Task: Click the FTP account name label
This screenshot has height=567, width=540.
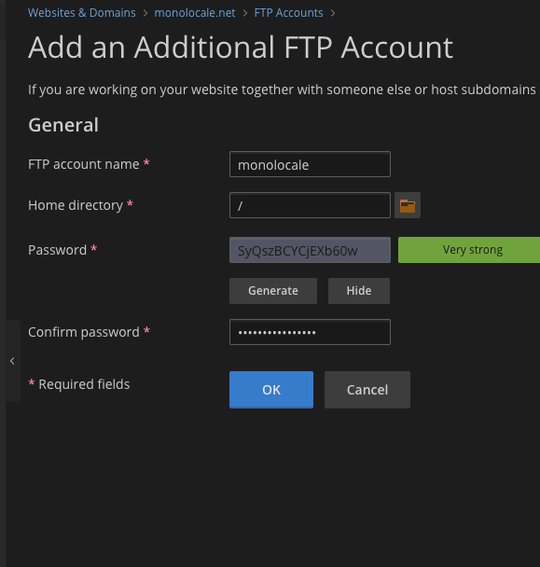Action: pyautogui.click(x=84, y=164)
